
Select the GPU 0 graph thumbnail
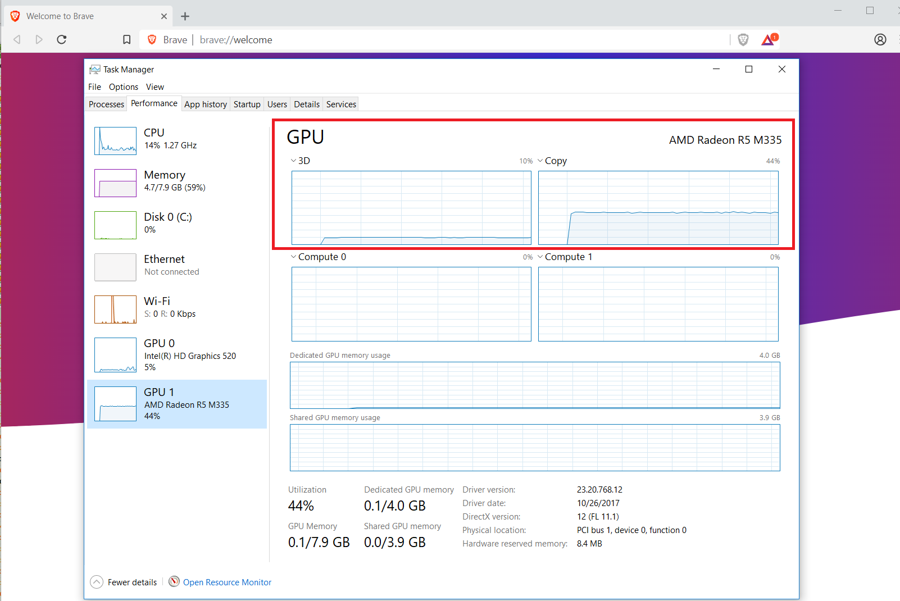[115, 355]
